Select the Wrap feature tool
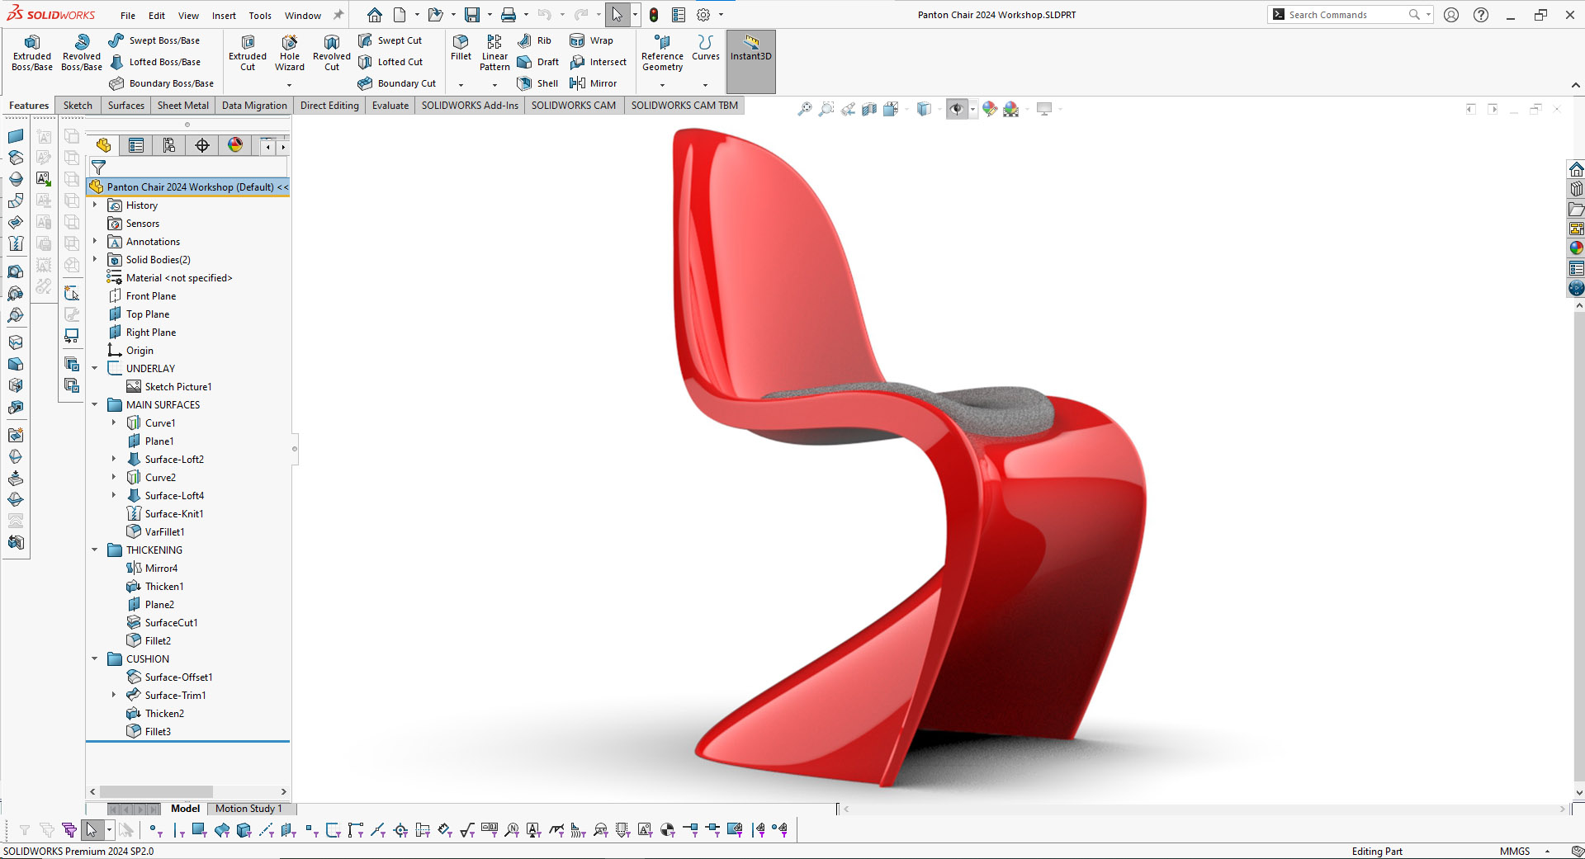This screenshot has width=1585, height=859. coord(592,40)
